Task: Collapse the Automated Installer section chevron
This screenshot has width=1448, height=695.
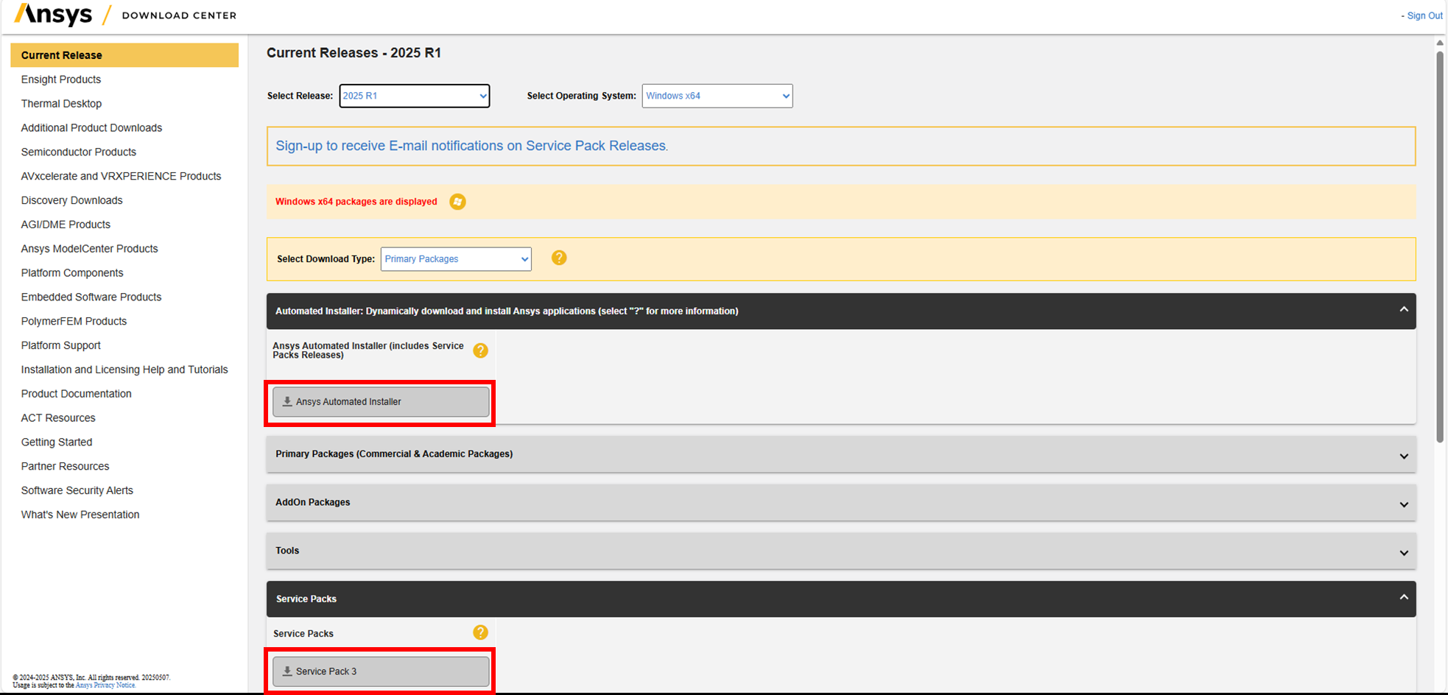Action: pyautogui.click(x=1403, y=310)
